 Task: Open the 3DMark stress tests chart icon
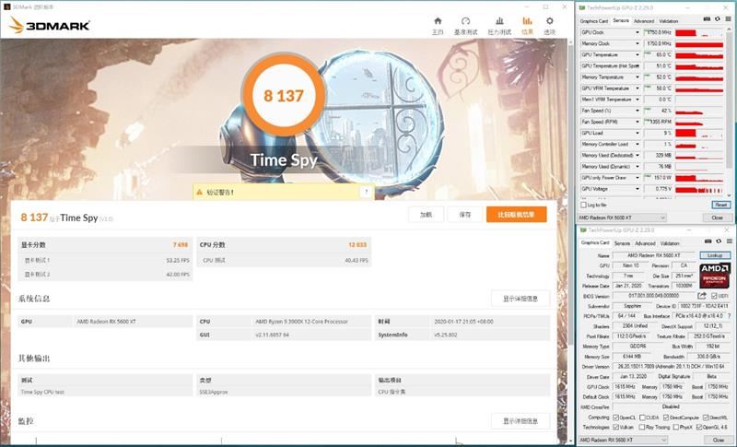click(499, 21)
